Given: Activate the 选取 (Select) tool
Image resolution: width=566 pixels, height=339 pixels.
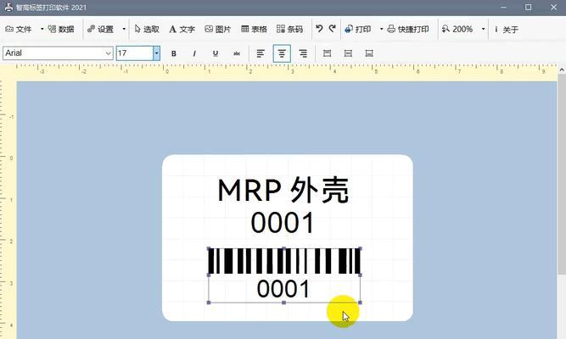Looking at the screenshot, I should (147, 29).
